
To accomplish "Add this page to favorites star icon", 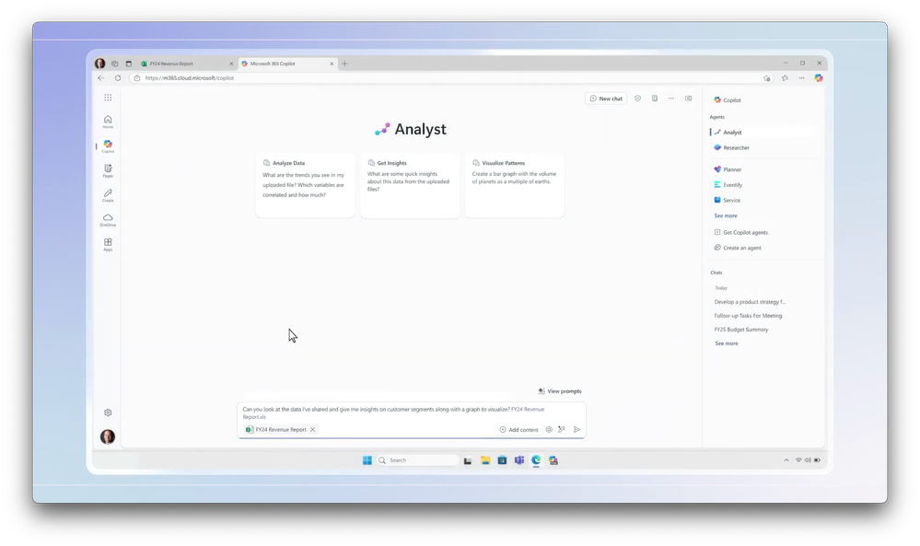I will (767, 78).
